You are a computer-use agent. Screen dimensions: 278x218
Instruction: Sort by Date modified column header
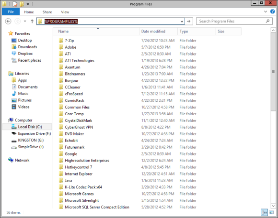point(158,32)
